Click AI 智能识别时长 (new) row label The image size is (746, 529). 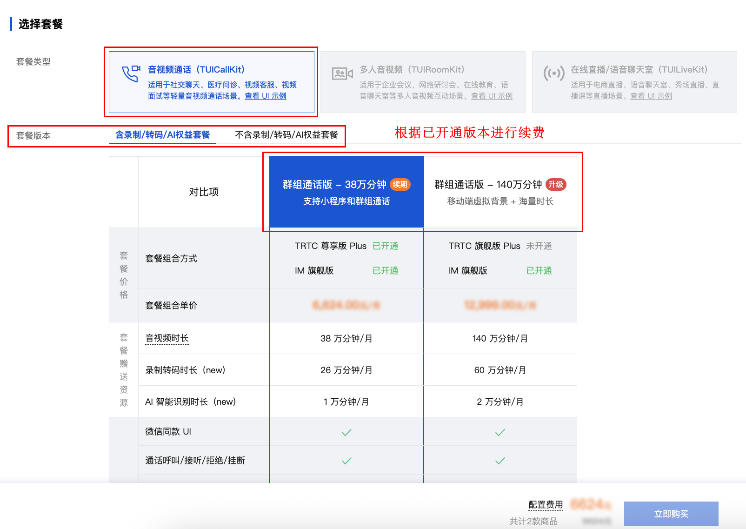[191, 402]
